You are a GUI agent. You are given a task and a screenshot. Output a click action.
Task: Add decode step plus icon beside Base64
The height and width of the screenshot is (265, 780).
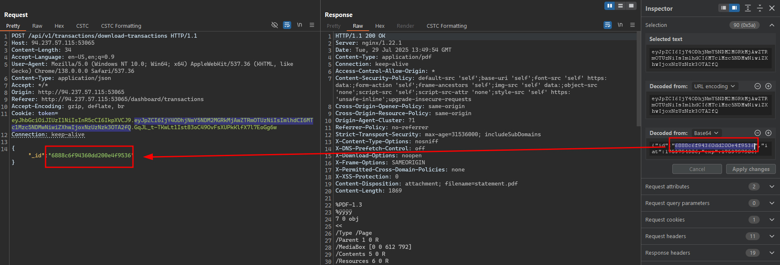(x=768, y=133)
